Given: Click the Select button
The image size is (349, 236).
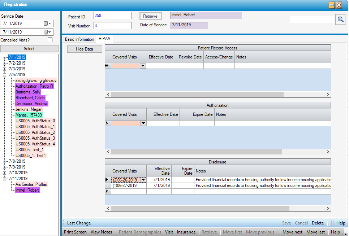Looking at the screenshot, I should coord(29,49).
